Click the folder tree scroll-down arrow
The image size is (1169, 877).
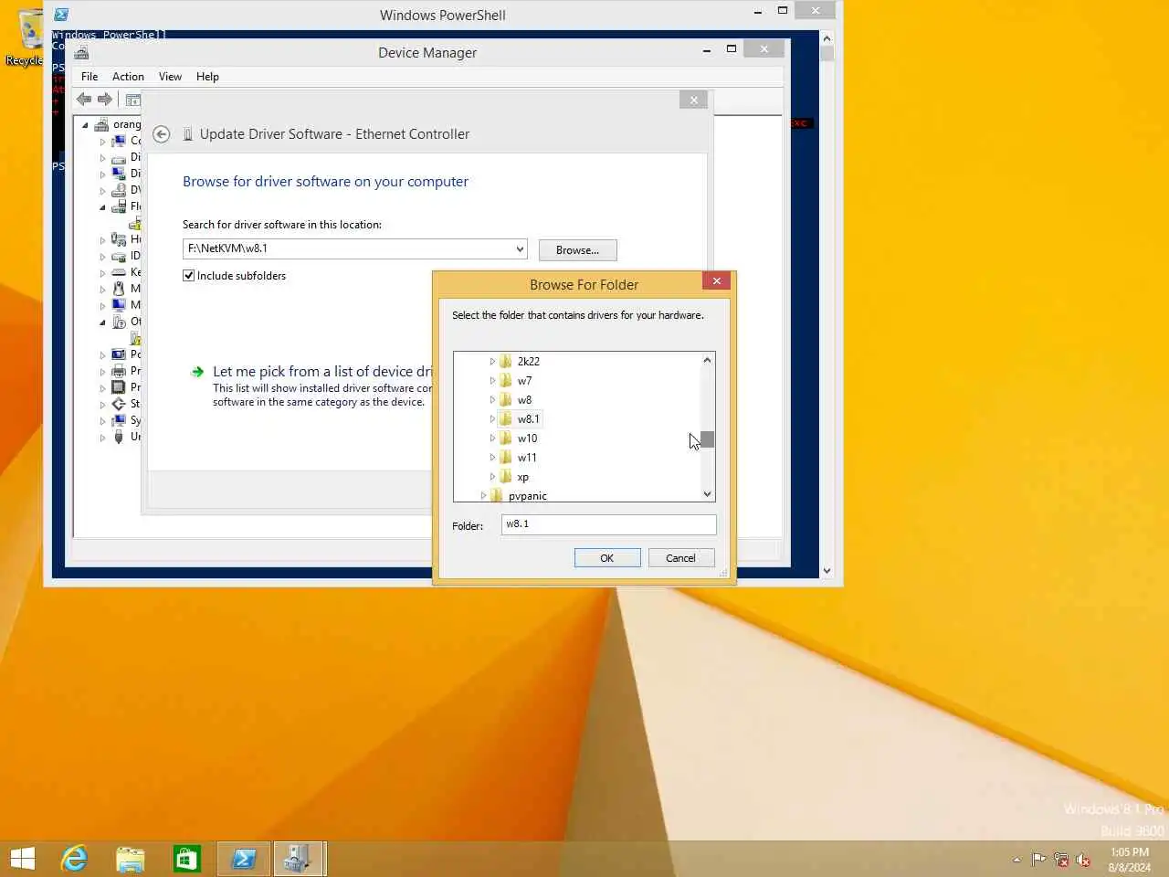(708, 494)
